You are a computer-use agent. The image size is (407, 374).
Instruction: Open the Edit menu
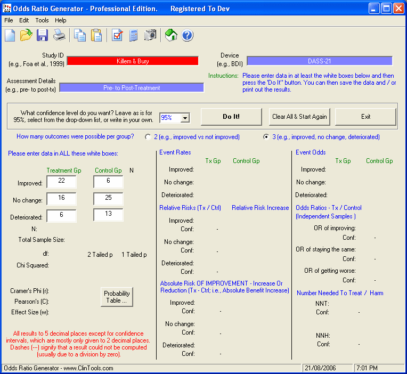[24, 20]
